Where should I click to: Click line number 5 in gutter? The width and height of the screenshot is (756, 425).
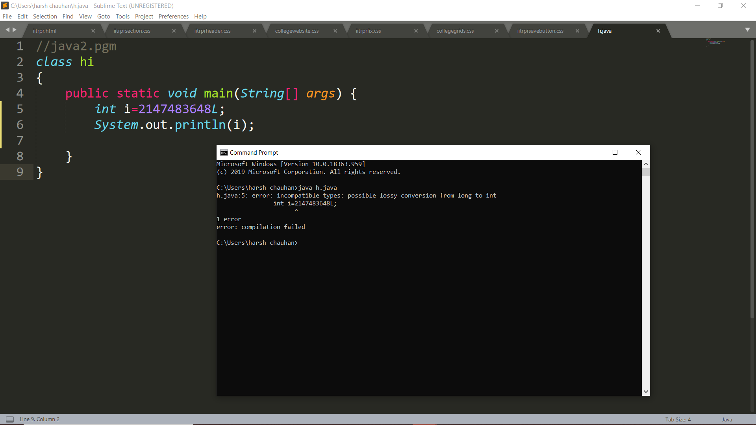20,109
